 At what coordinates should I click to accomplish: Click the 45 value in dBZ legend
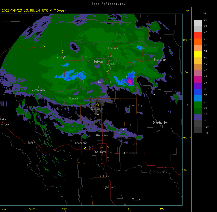(x=205, y=70)
